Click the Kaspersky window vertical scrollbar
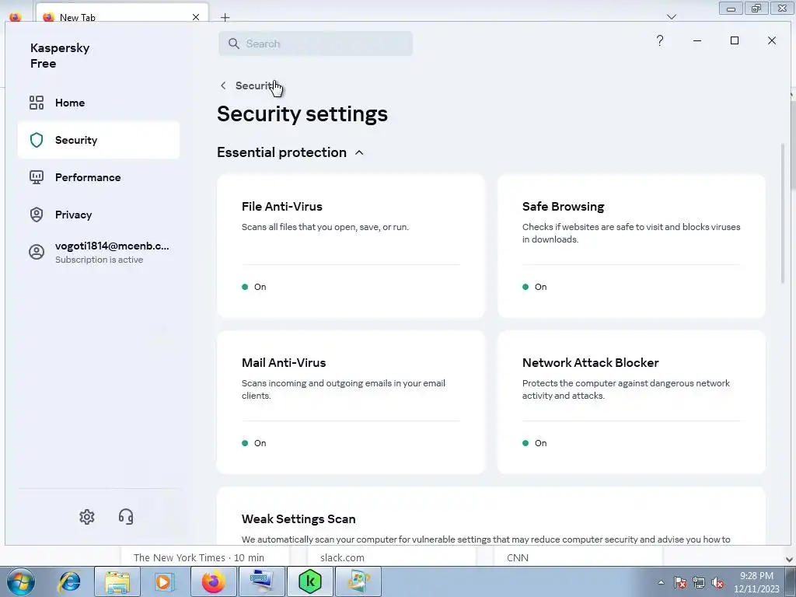 783,213
